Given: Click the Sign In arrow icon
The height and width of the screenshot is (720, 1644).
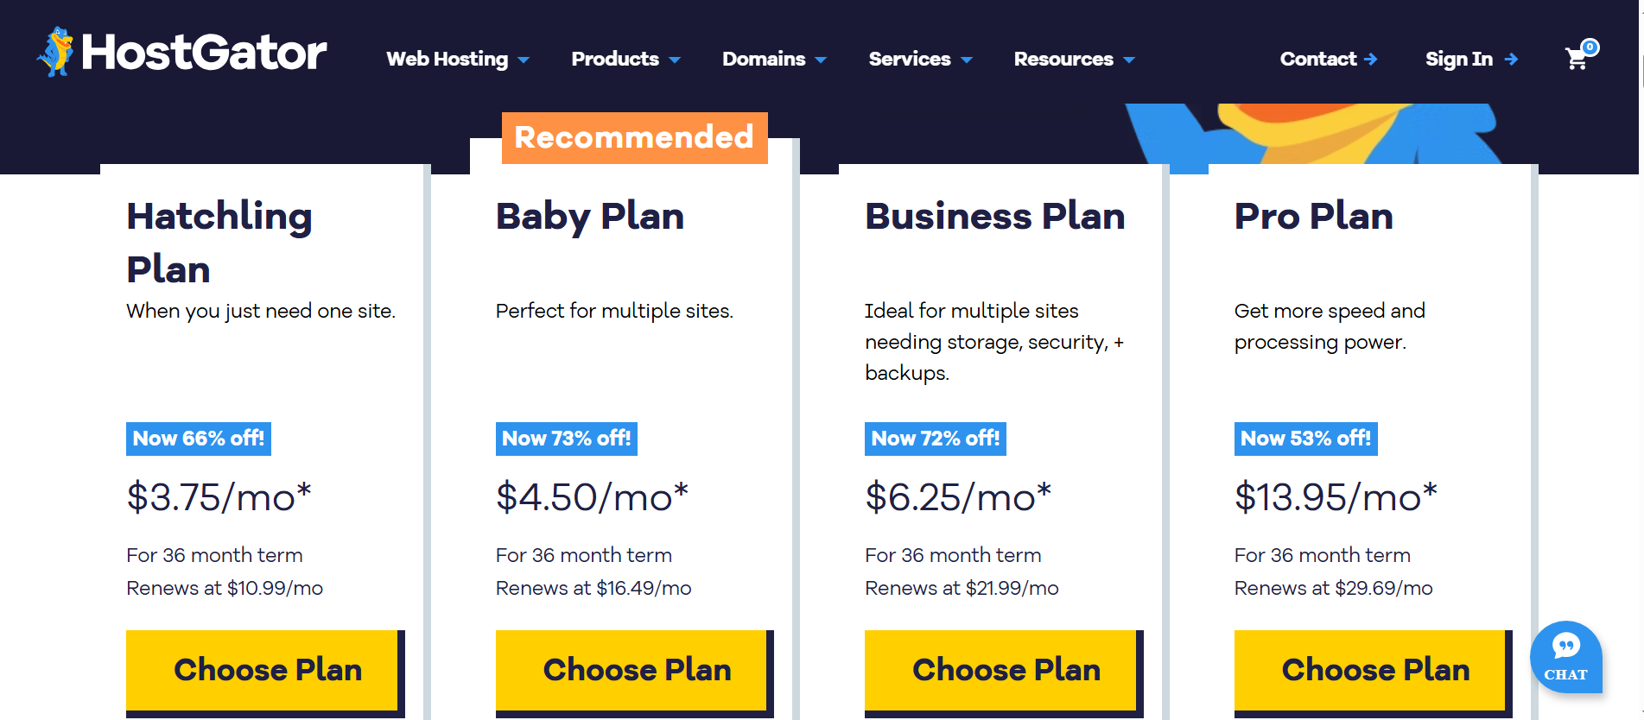Looking at the screenshot, I should 1511,59.
